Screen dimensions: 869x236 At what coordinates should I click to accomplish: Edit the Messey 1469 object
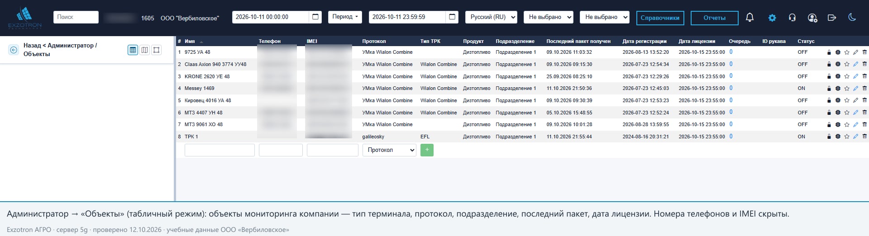(855, 89)
